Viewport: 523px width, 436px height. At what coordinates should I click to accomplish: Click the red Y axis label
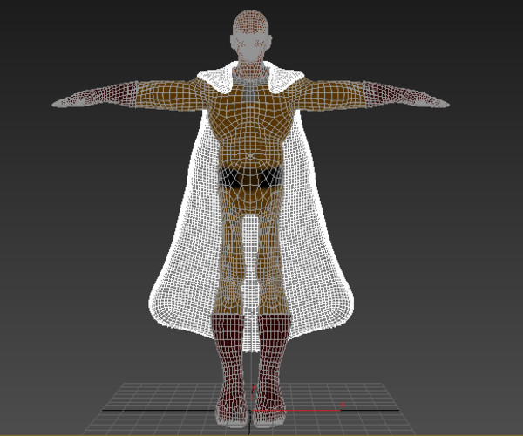click(x=254, y=388)
